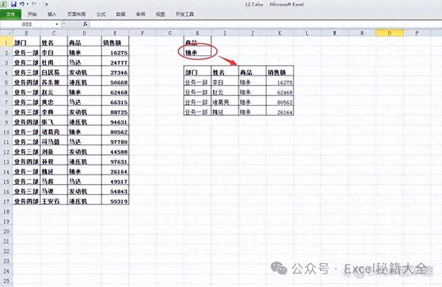Switch to the 视图 ribbon tab
The image size is (442, 287).
click(x=160, y=14)
